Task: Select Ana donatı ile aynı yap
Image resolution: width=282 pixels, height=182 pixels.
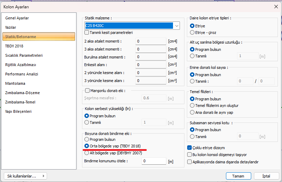Action: pos(192,112)
